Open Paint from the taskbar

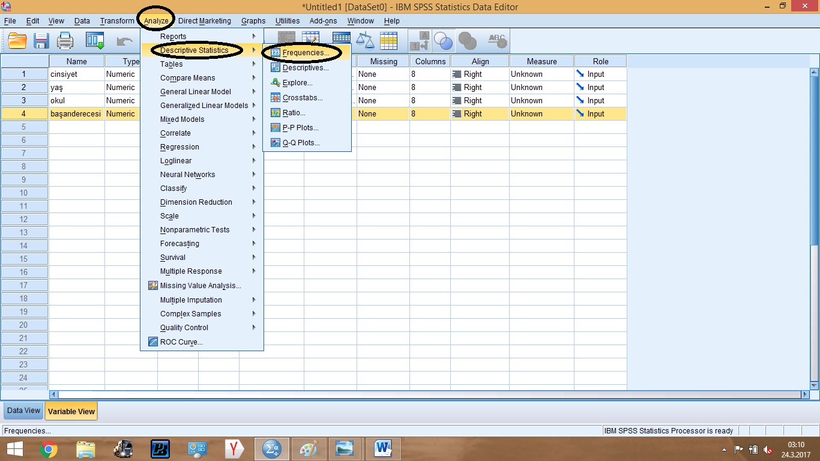point(308,449)
